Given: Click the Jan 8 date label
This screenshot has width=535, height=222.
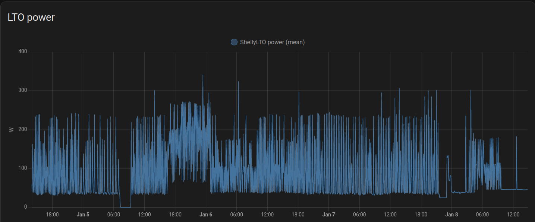Looking at the screenshot, I should (x=451, y=215).
